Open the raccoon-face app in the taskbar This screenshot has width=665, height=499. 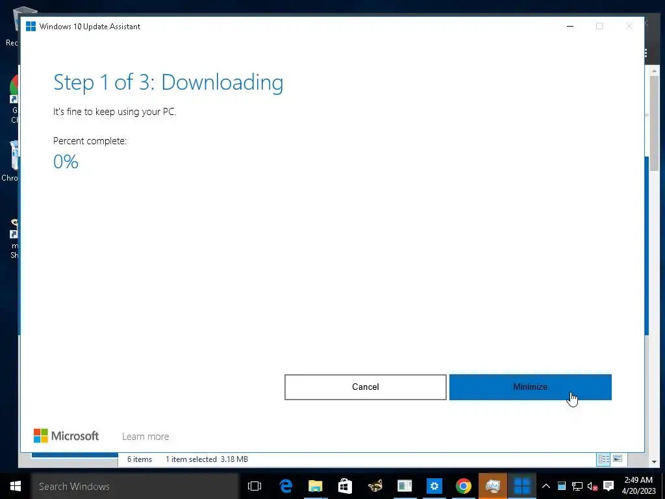pyautogui.click(x=375, y=486)
